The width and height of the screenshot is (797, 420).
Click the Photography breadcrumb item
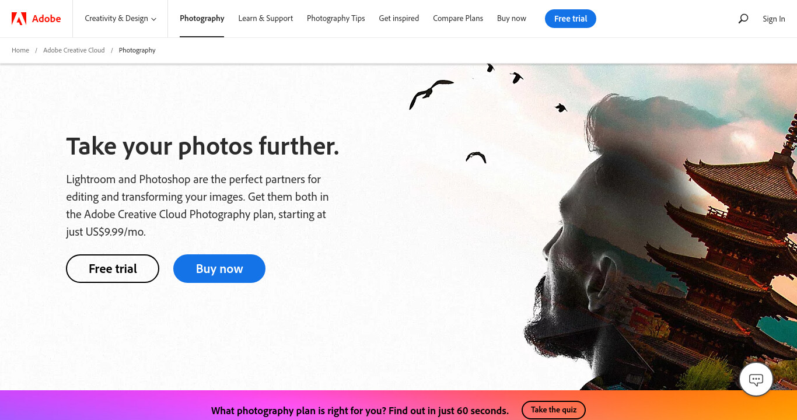[x=137, y=50]
